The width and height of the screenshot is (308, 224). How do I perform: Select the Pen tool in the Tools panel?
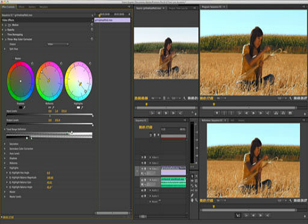(192, 195)
